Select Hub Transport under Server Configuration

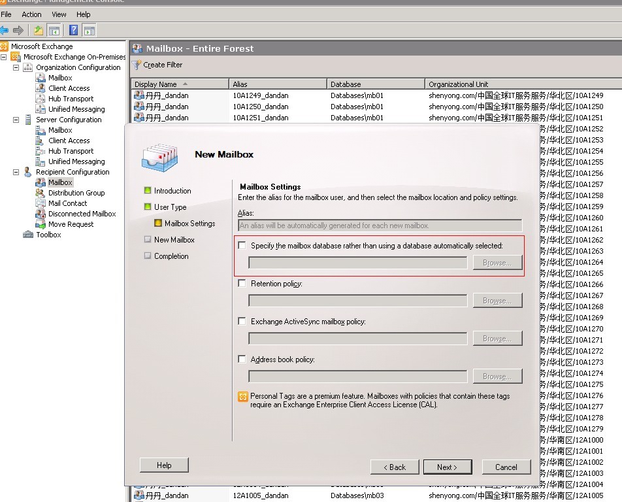pyautogui.click(x=71, y=151)
